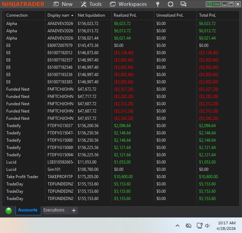Image resolution: width=242 pixels, height=233 pixels.
Task: Click the circular help/support icon
Action: pos(170,4)
